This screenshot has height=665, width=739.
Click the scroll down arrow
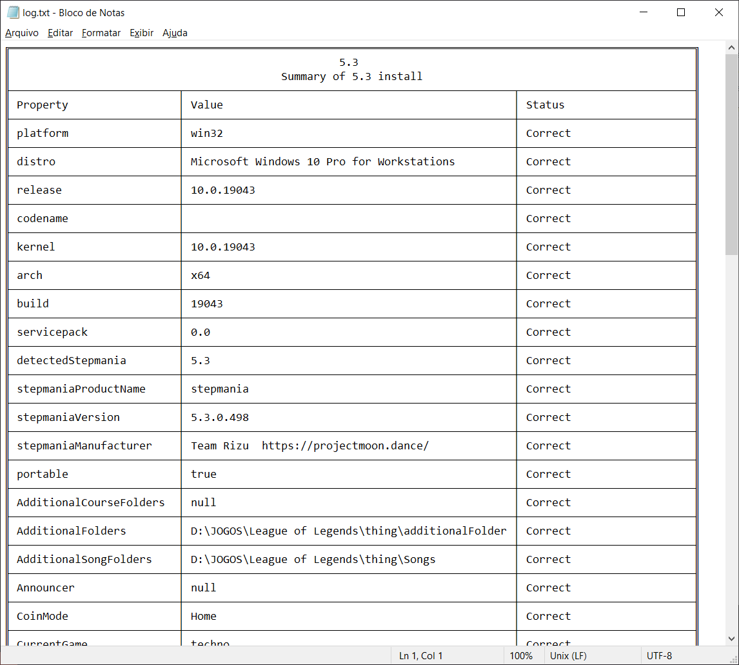pyautogui.click(x=731, y=639)
